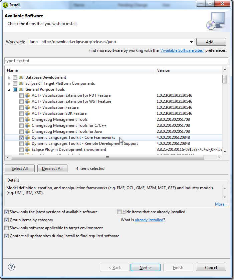The image size is (234, 280).
Task: Select version 3.8.2.v20130116 of Plug-in Development Environment
Action: coord(189,150)
